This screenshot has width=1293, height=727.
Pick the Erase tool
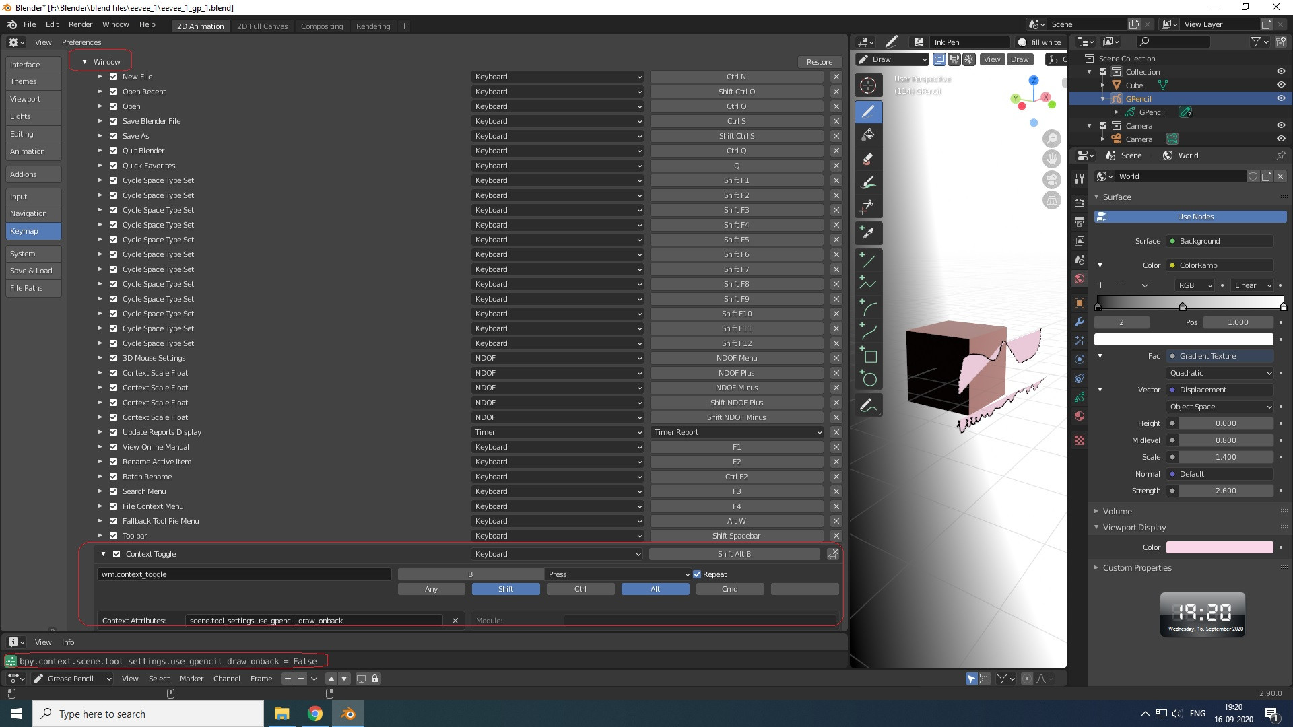pyautogui.click(x=868, y=160)
